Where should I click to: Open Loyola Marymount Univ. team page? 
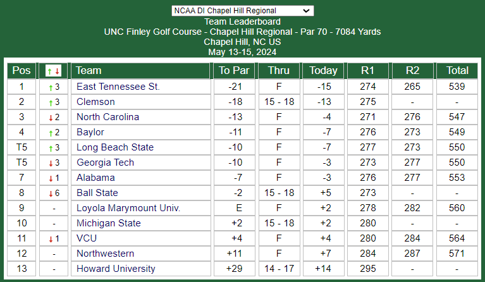coord(128,208)
